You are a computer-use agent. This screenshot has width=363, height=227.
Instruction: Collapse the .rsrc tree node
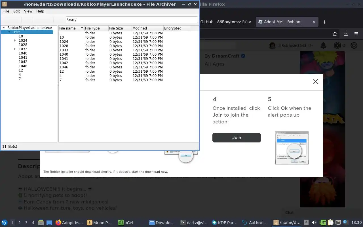point(10,32)
